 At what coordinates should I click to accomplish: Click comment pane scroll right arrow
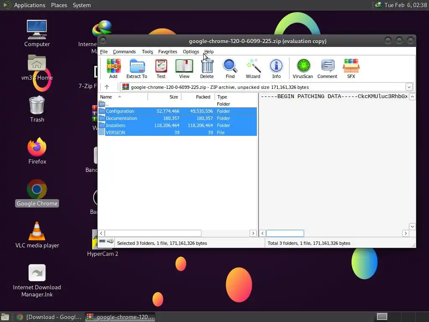pyautogui.click(x=406, y=233)
